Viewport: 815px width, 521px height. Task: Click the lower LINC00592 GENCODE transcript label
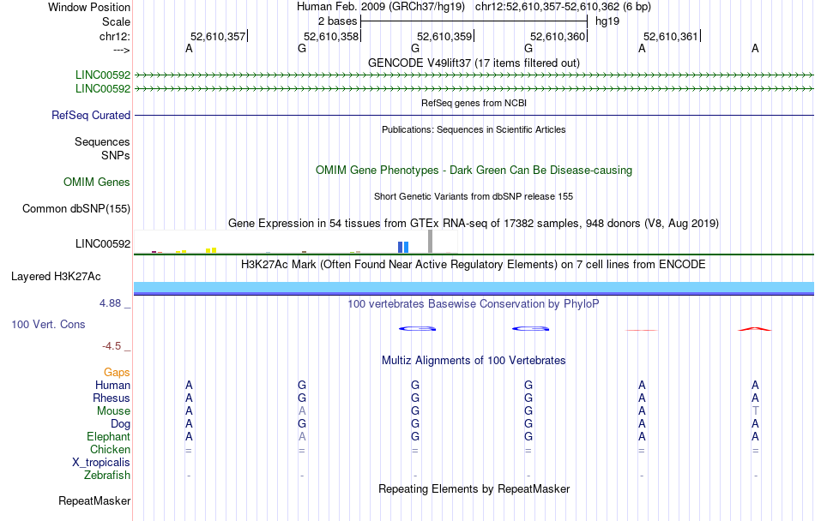[x=102, y=89]
